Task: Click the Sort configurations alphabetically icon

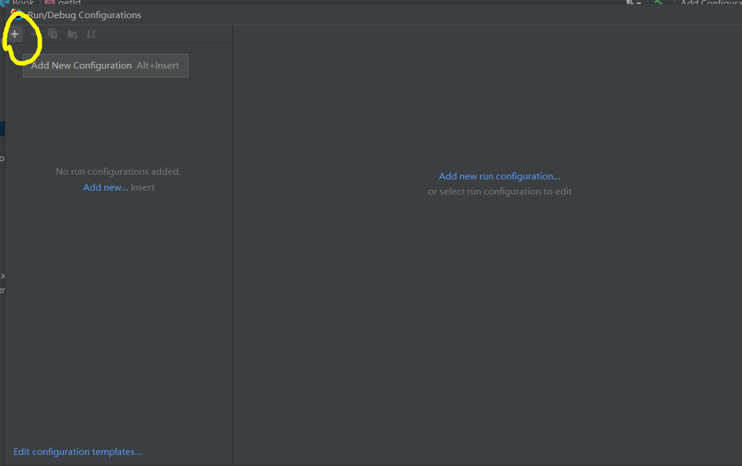Action: click(91, 34)
